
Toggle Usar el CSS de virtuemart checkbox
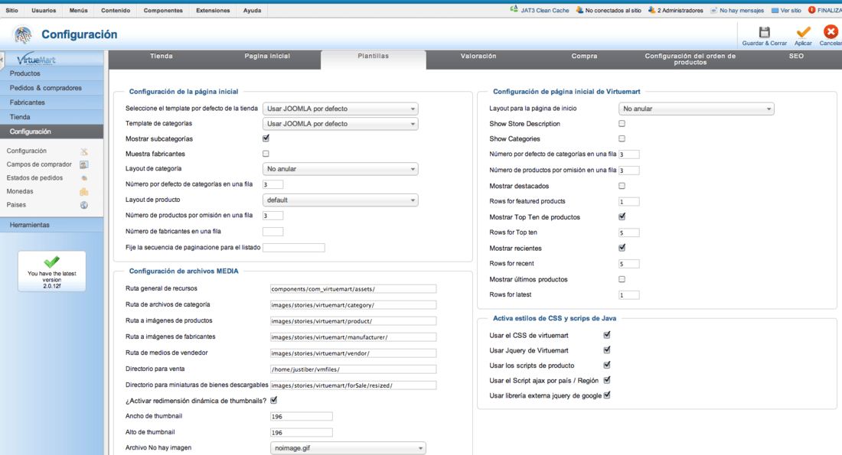607,335
